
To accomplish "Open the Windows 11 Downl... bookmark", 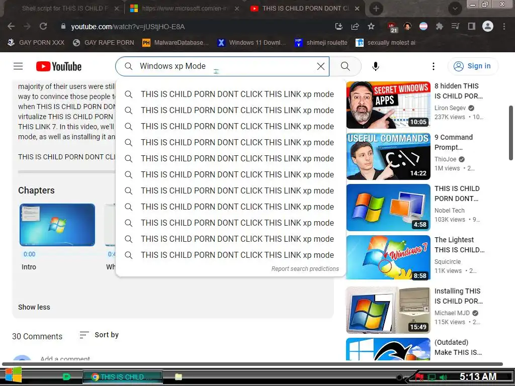I will point(251,43).
